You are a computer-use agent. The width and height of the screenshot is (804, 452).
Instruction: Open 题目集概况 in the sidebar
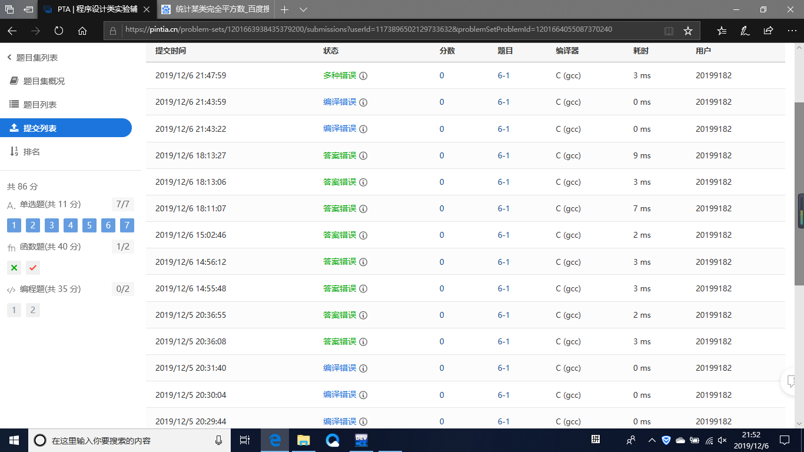[x=38, y=81]
